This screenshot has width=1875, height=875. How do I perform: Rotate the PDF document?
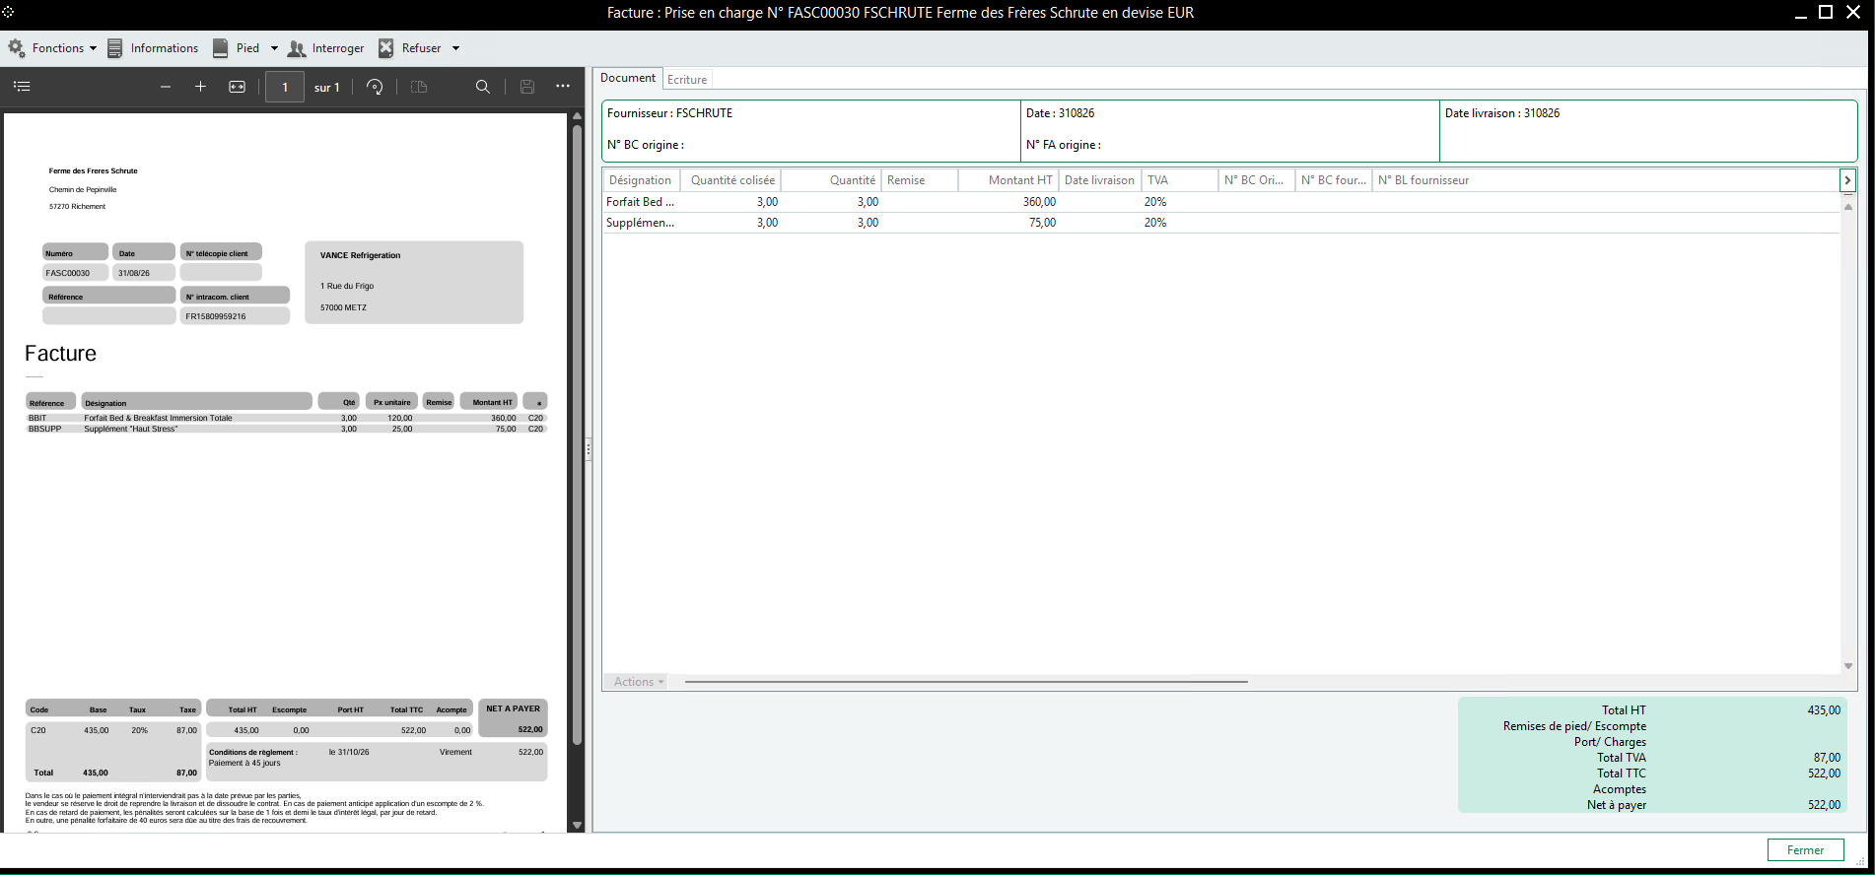[x=375, y=87]
